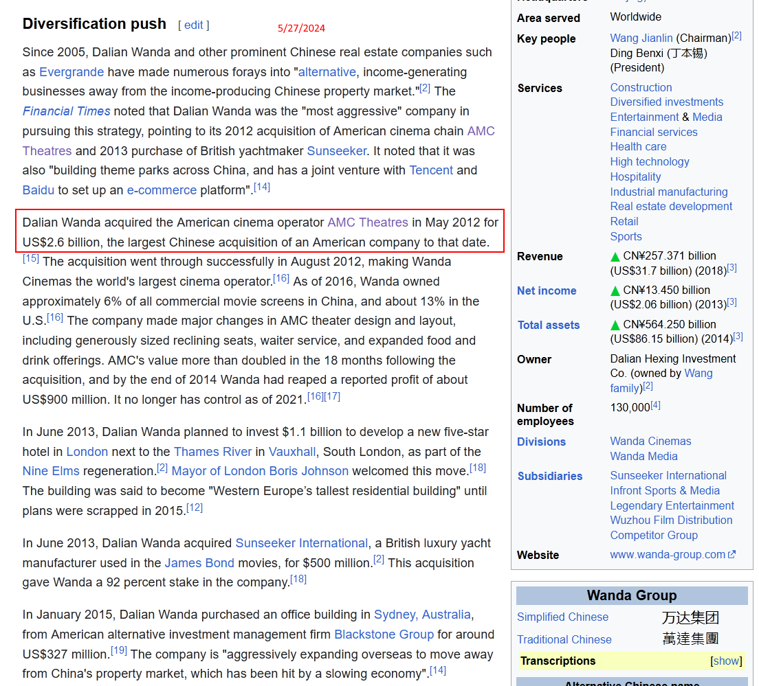
Task: Visit the Tencent link
Action: 431,170
